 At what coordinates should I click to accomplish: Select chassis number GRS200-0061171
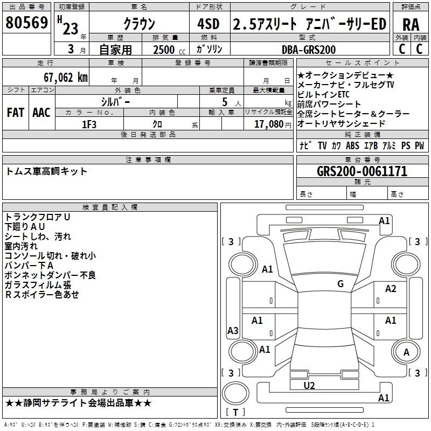[362, 171]
